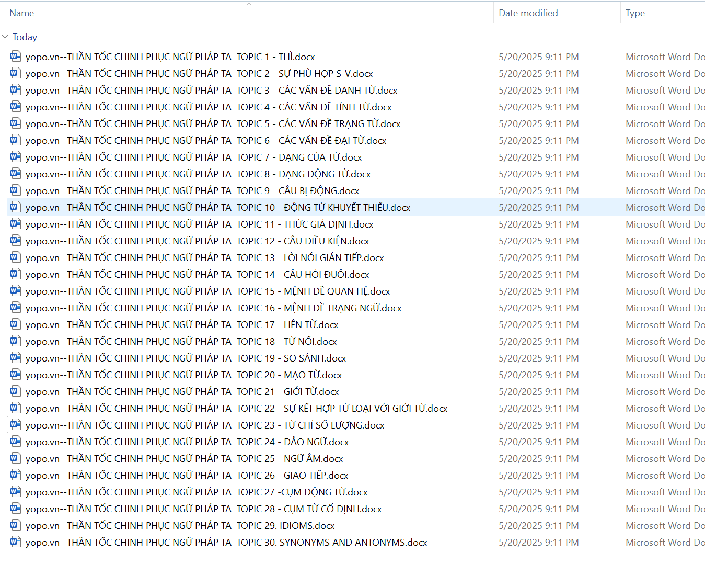The height and width of the screenshot is (575, 705).
Task: Click the Word icon for TOPIC 21 file
Action: 16,391
